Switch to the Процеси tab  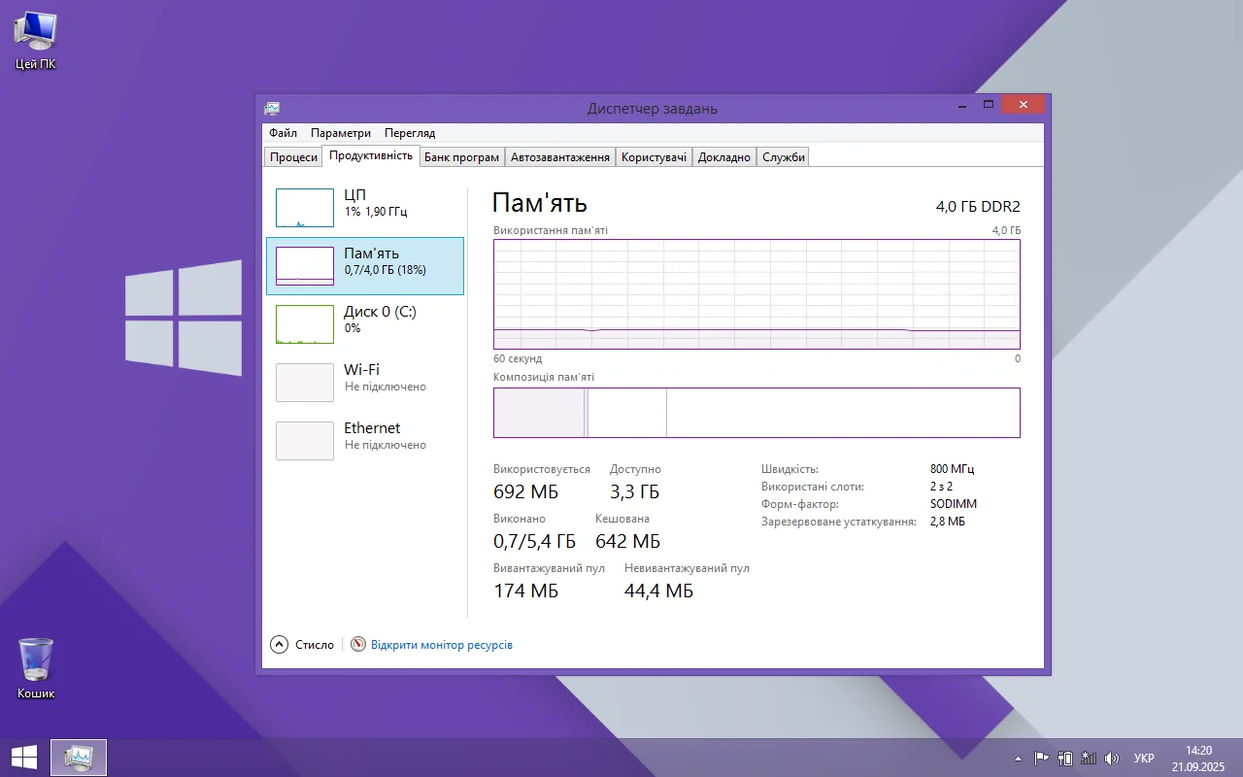click(x=293, y=157)
